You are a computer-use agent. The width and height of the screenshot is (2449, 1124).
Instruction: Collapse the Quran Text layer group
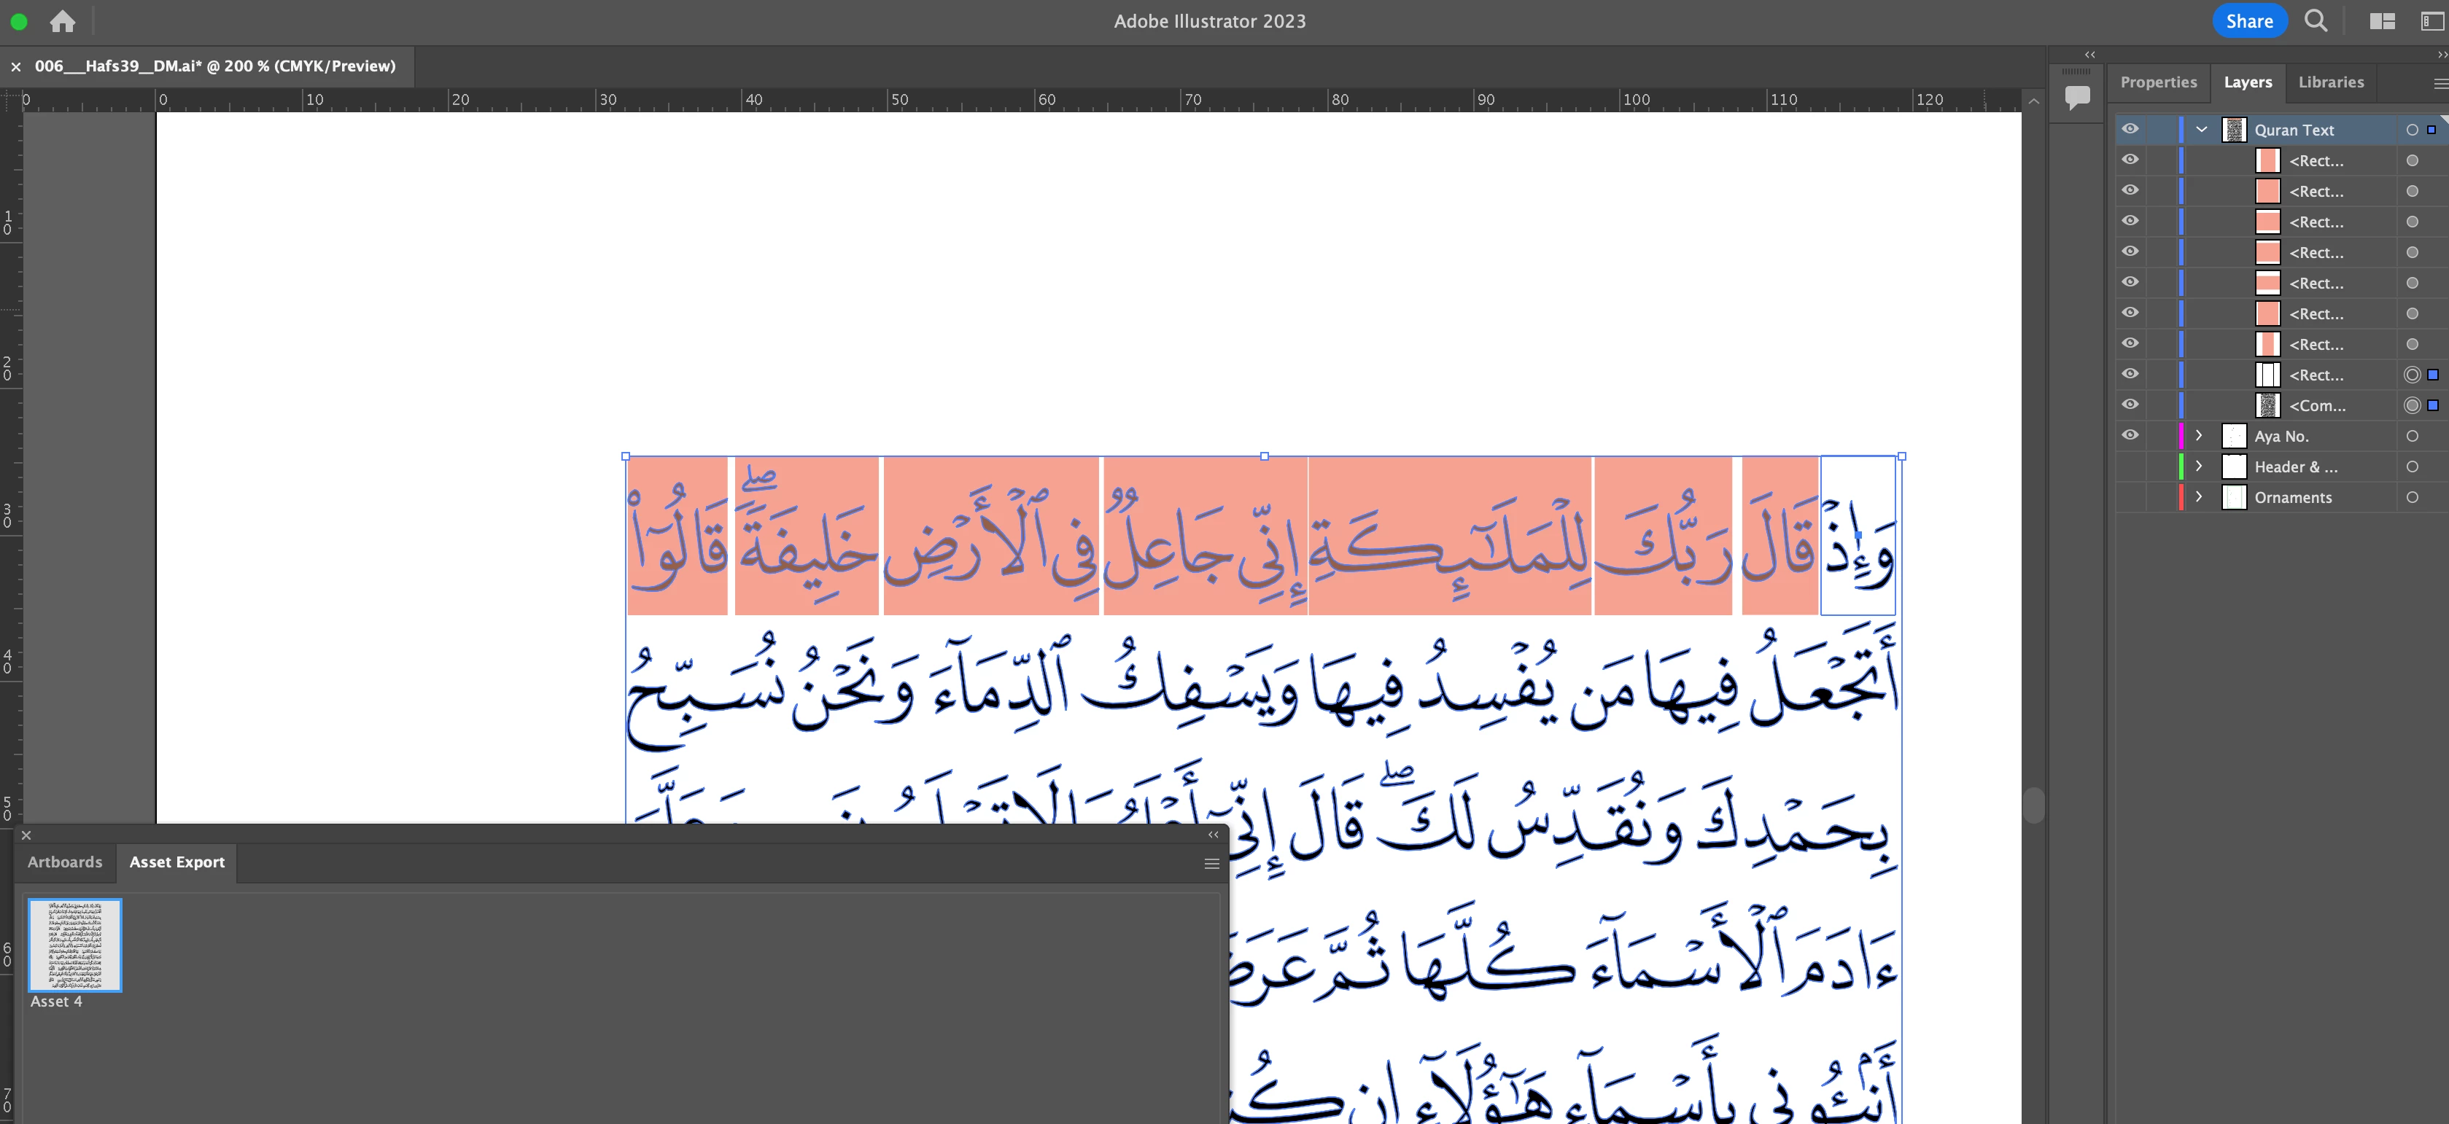point(2201,129)
